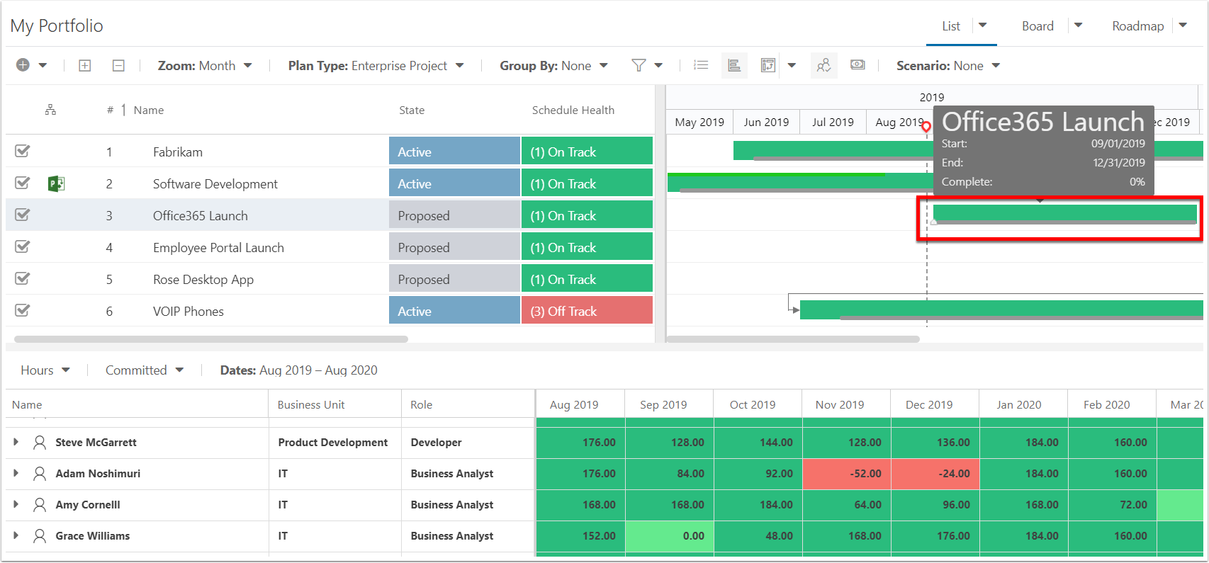This screenshot has height=563, width=1209.
Task: Expand the Steve McGarrett resource row
Action: (16, 442)
